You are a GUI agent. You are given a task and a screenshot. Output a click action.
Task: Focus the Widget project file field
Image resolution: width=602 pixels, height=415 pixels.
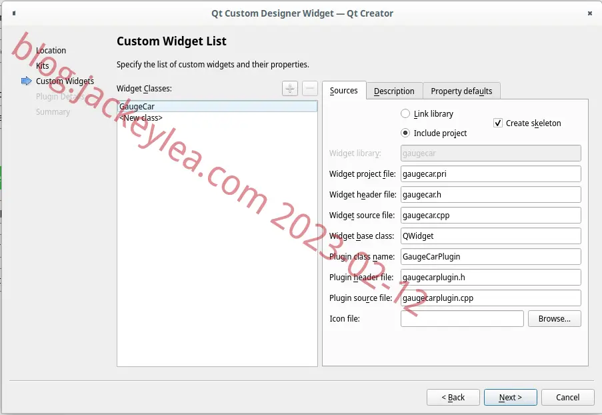click(x=491, y=173)
